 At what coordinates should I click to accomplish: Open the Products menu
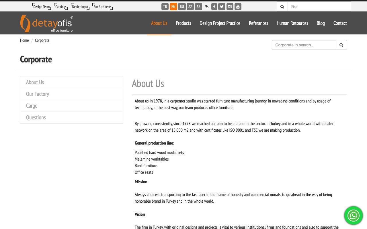(x=183, y=23)
